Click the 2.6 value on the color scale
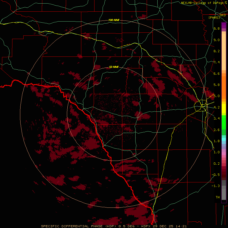The image size is (228, 228). tap(217, 130)
